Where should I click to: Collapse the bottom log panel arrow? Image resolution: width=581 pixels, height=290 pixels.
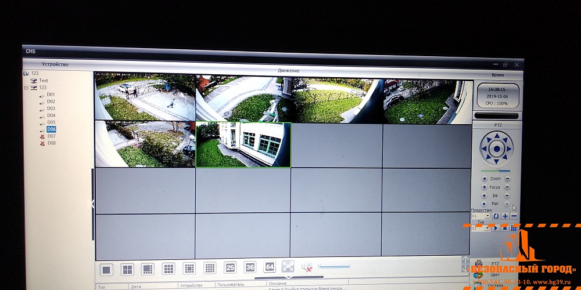coord(288,277)
